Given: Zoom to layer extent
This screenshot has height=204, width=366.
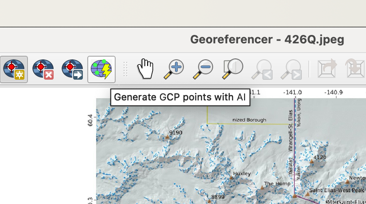Looking at the screenshot, I should click(232, 69).
